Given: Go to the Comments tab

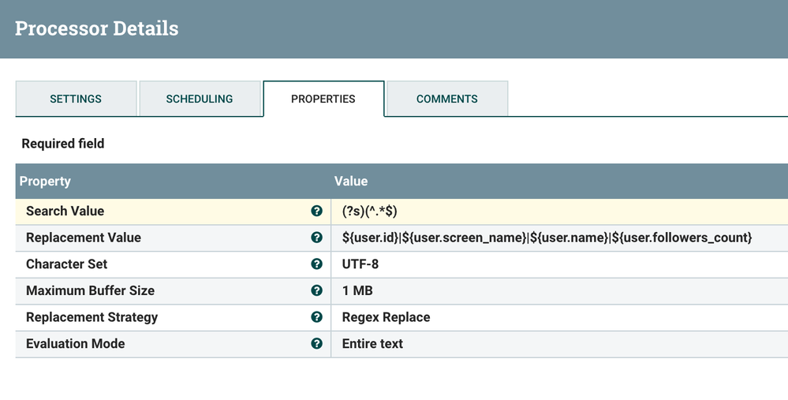Looking at the screenshot, I should [447, 99].
